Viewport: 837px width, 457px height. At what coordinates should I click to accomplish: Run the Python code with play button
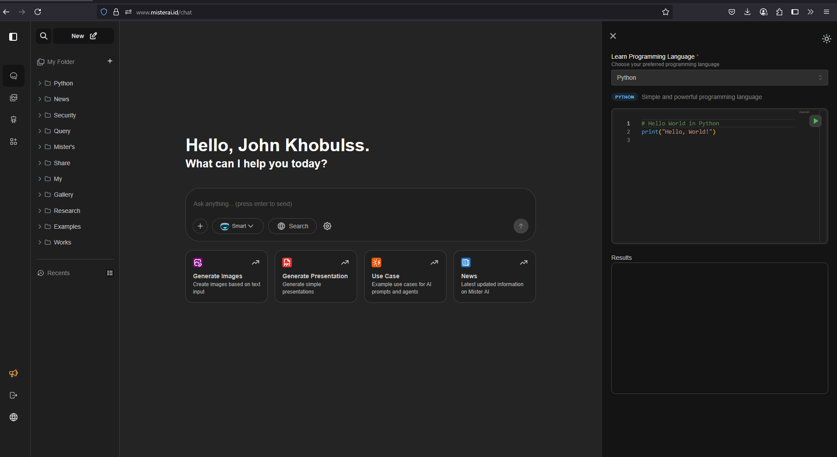pos(815,121)
